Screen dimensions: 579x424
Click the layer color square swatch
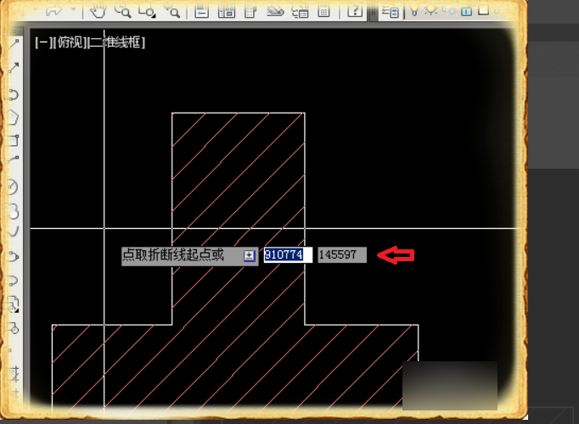[x=483, y=10]
